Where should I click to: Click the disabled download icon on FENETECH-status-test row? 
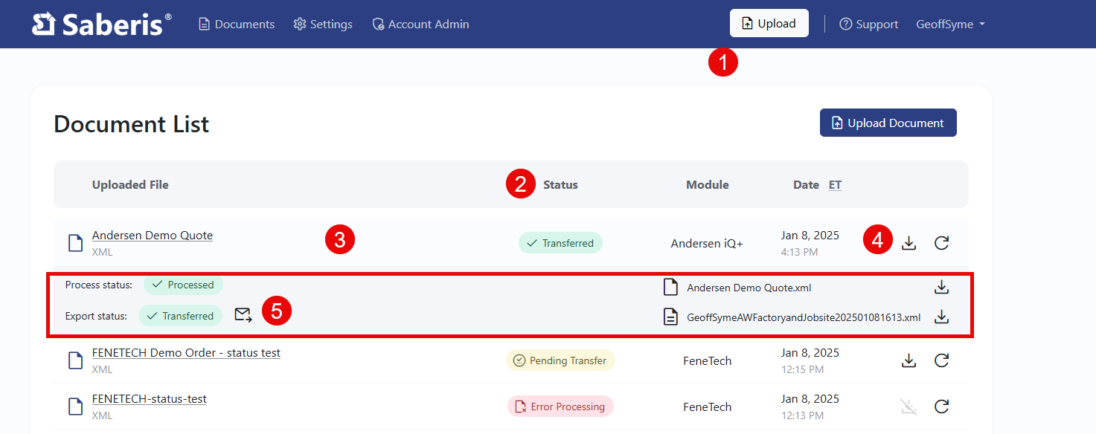click(908, 407)
